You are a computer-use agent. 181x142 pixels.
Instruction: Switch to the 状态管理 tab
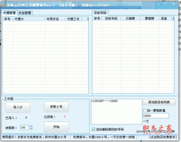(x=25, y=13)
